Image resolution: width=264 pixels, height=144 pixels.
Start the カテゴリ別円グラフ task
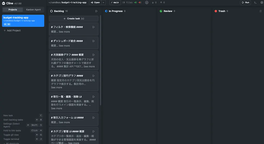(93, 76)
